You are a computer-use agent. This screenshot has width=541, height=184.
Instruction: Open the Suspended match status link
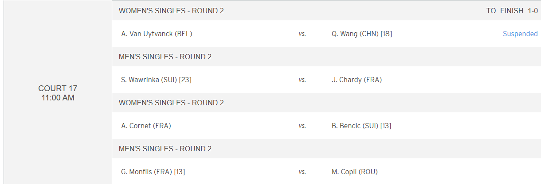tap(520, 34)
